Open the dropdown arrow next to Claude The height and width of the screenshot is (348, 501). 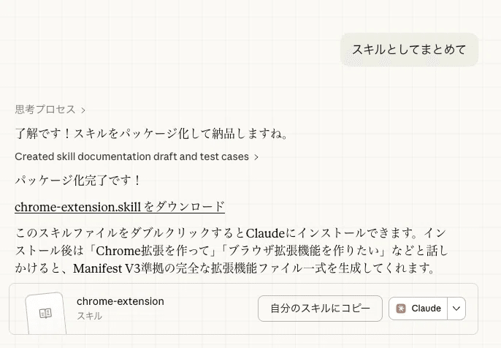pos(456,309)
